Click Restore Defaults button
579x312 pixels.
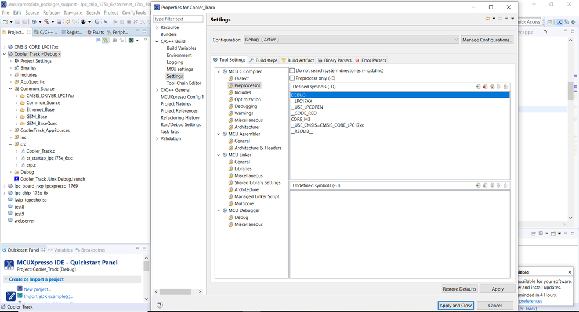coord(459,289)
